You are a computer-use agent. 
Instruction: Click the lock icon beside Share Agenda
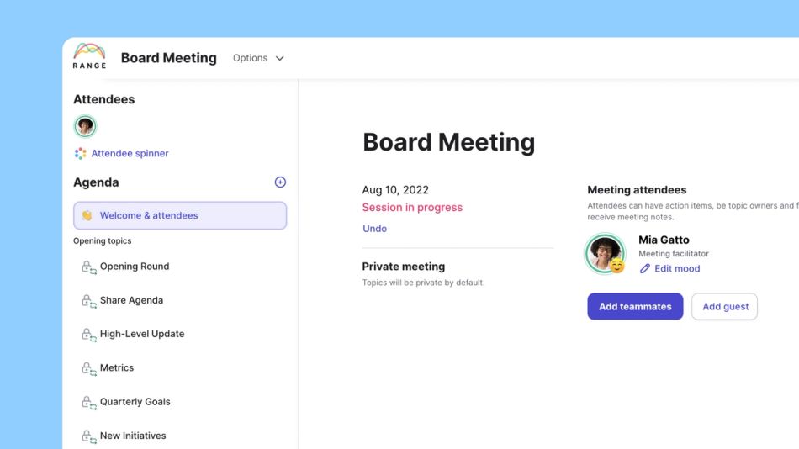(x=88, y=301)
